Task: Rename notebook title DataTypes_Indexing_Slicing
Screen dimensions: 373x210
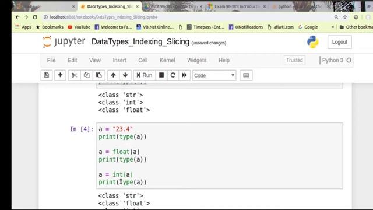Action: [x=140, y=41]
